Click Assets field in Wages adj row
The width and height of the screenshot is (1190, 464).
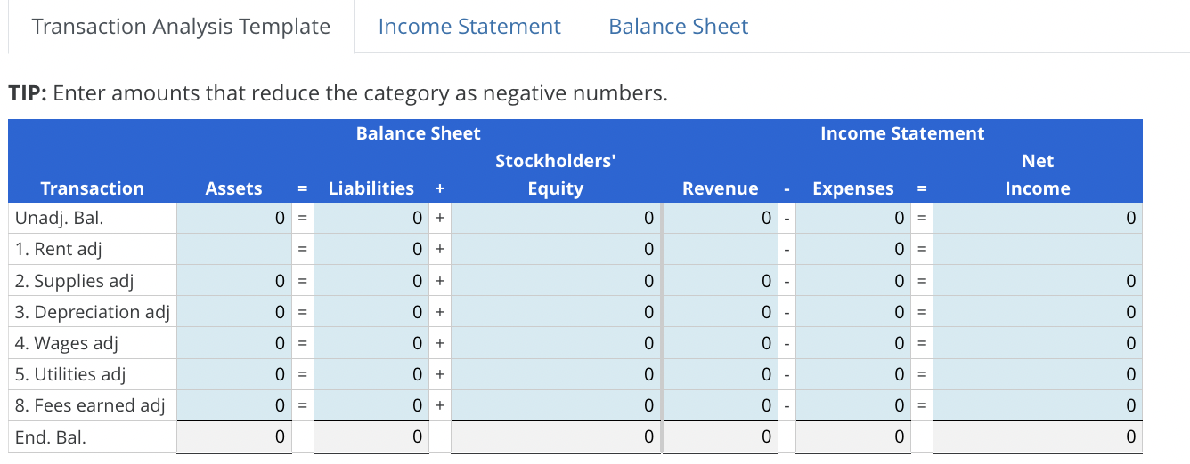[234, 343]
